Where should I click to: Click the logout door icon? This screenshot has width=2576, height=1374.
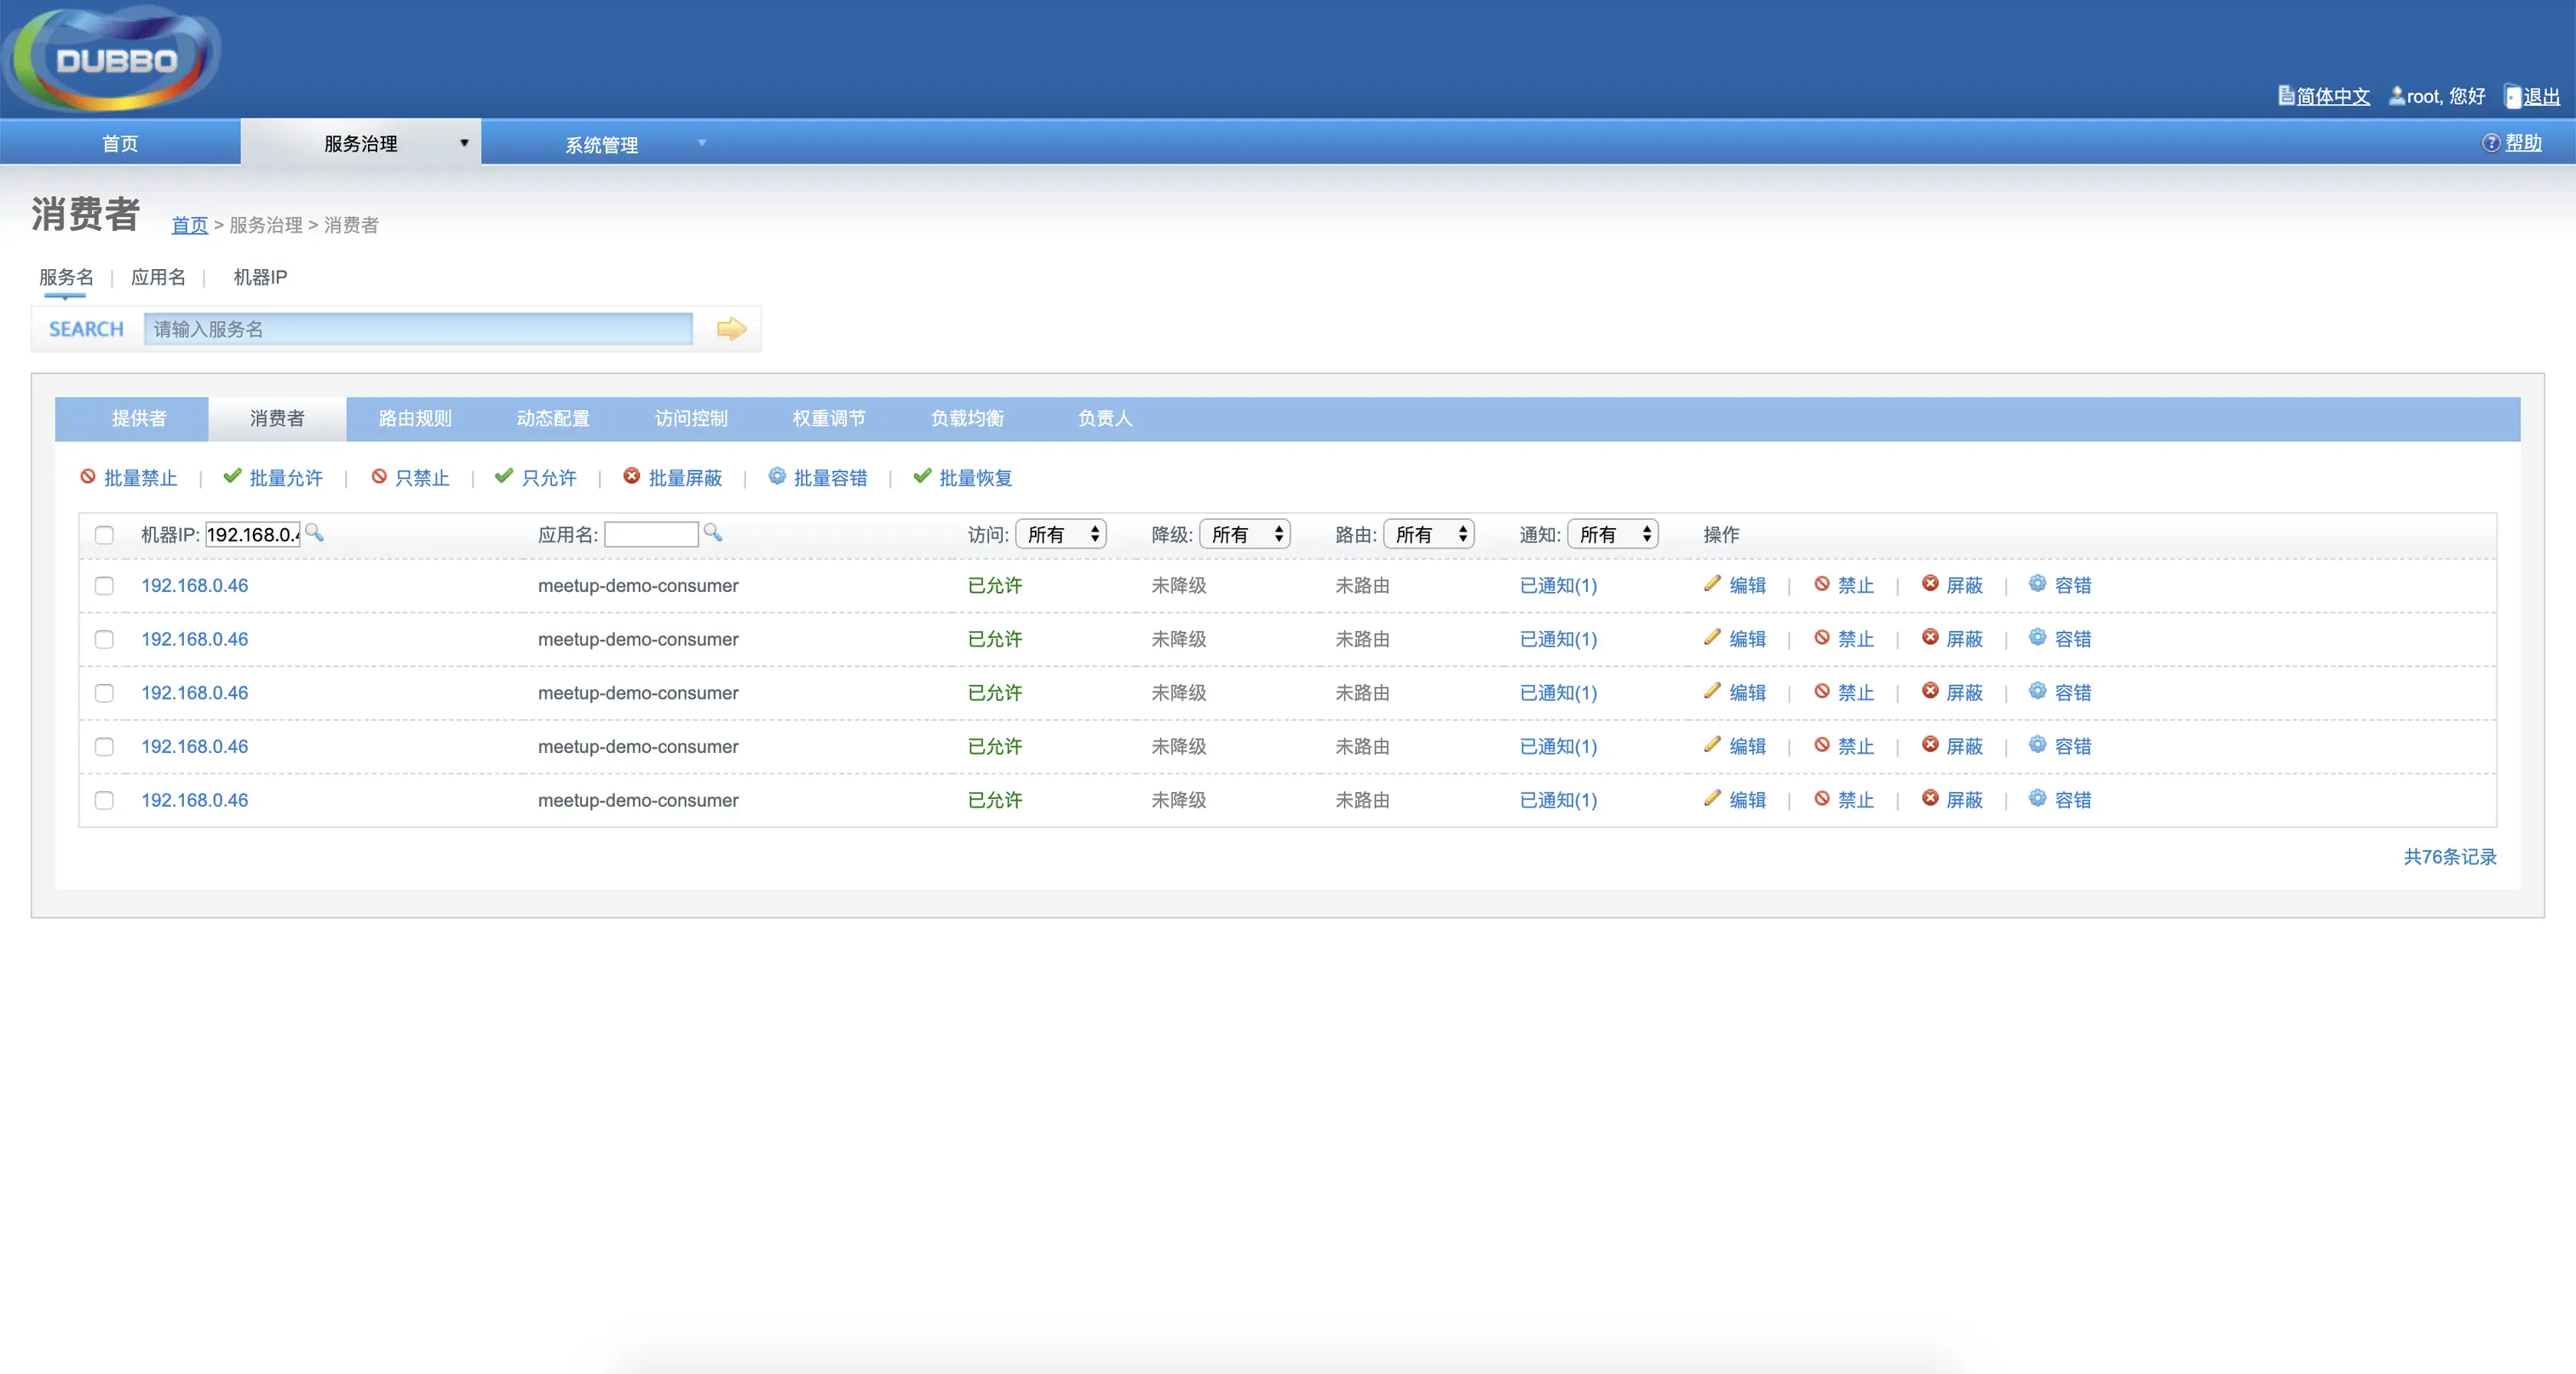coord(2513,97)
